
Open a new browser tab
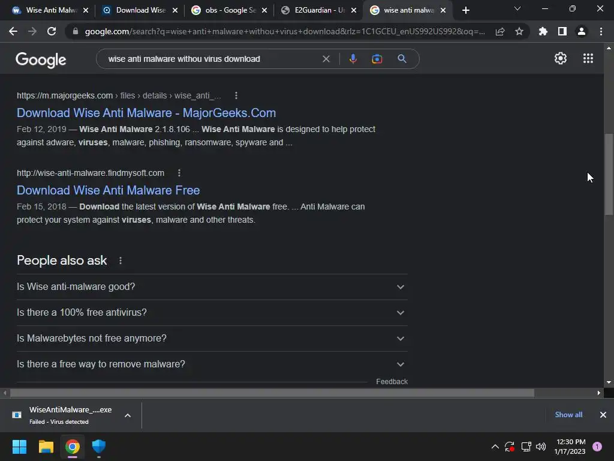465,10
